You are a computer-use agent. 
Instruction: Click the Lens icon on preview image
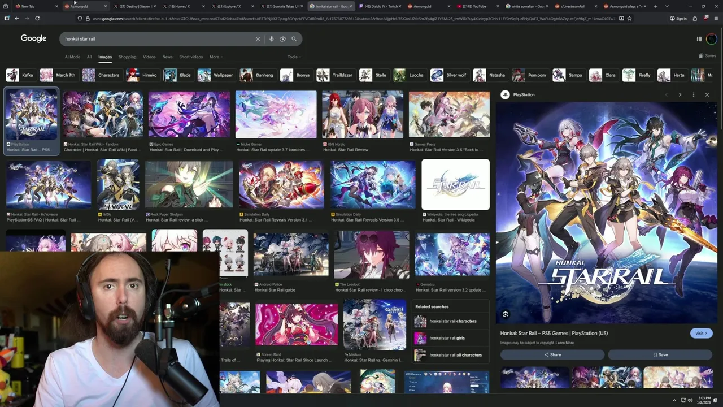pyautogui.click(x=506, y=314)
